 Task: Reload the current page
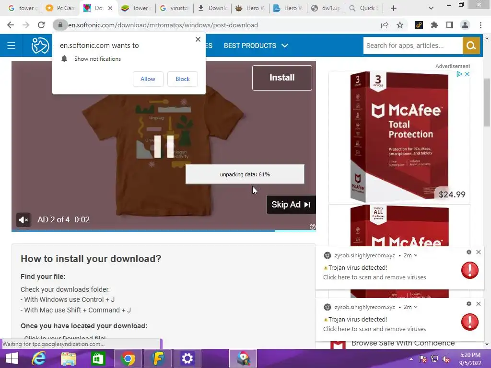[41, 25]
